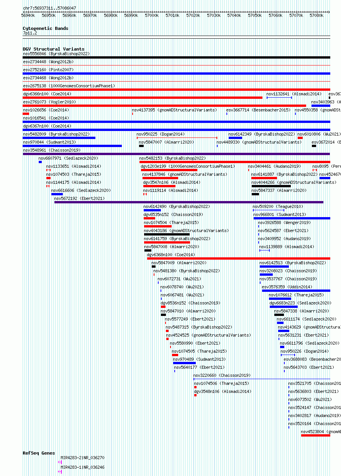
Task: Select esv2761073 (Vogler2010) variant label
Action: 49,102
